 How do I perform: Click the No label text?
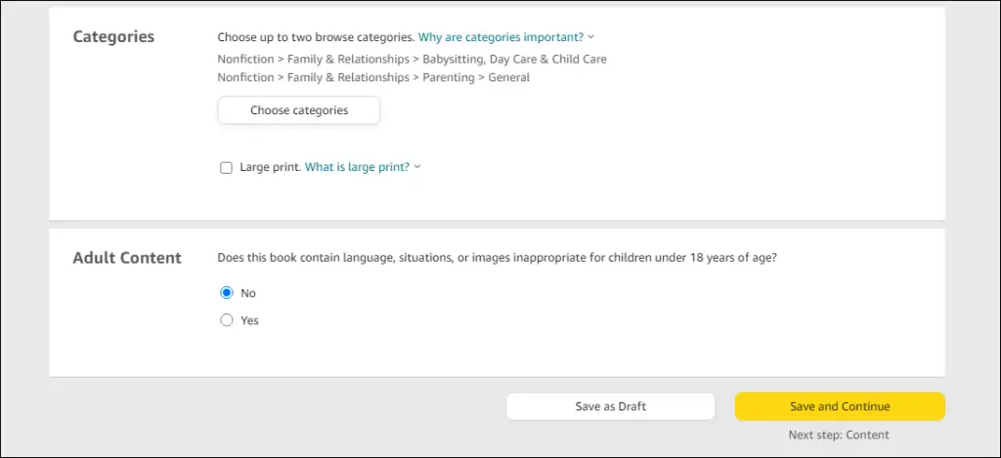coord(248,293)
